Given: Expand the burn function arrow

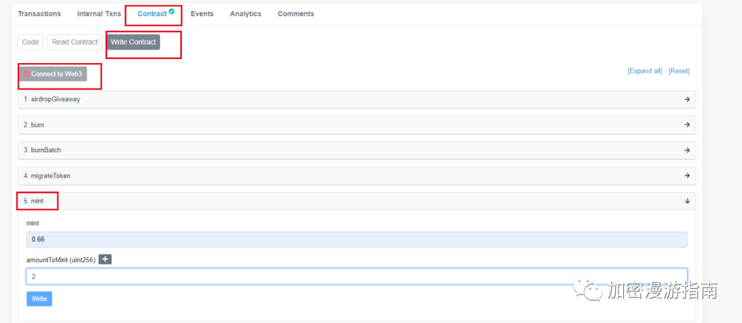Looking at the screenshot, I should point(686,125).
